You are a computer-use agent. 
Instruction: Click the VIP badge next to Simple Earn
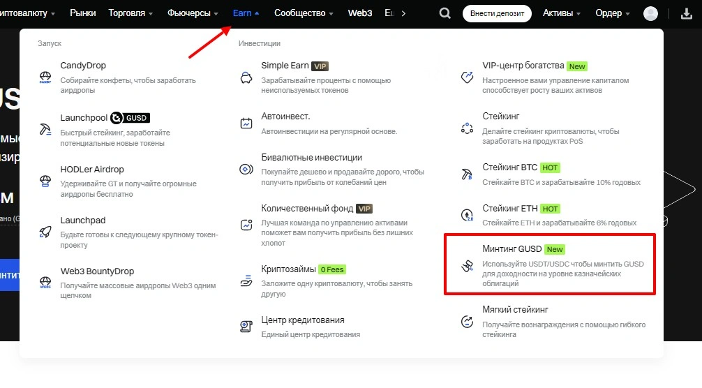[320, 66]
